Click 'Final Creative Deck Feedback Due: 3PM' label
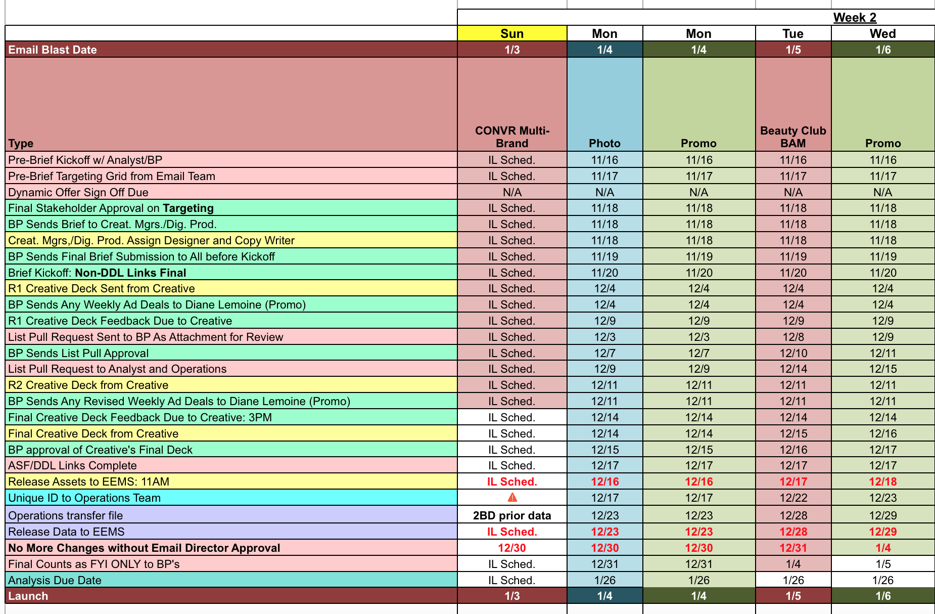935x614 pixels. pos(231,417)
